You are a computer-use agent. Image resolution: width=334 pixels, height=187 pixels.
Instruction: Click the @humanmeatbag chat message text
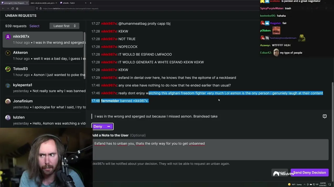pos(144,24)
